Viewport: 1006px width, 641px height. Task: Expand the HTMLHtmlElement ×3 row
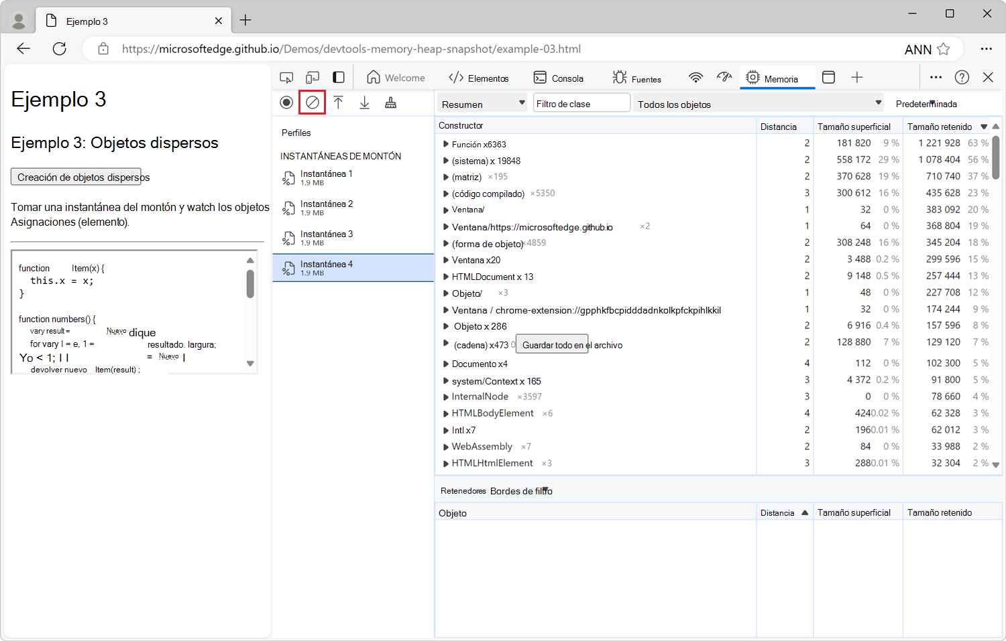[x=446, y=464]
